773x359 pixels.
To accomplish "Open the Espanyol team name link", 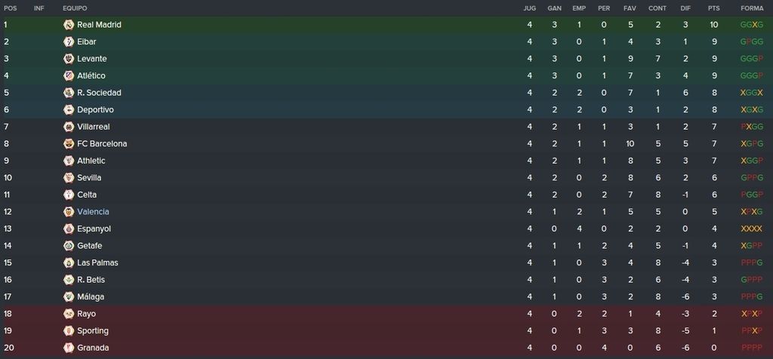I will 94,229.
